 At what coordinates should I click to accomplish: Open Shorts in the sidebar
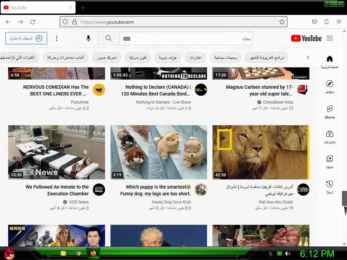pyautogui.click(x=329, y=112)
